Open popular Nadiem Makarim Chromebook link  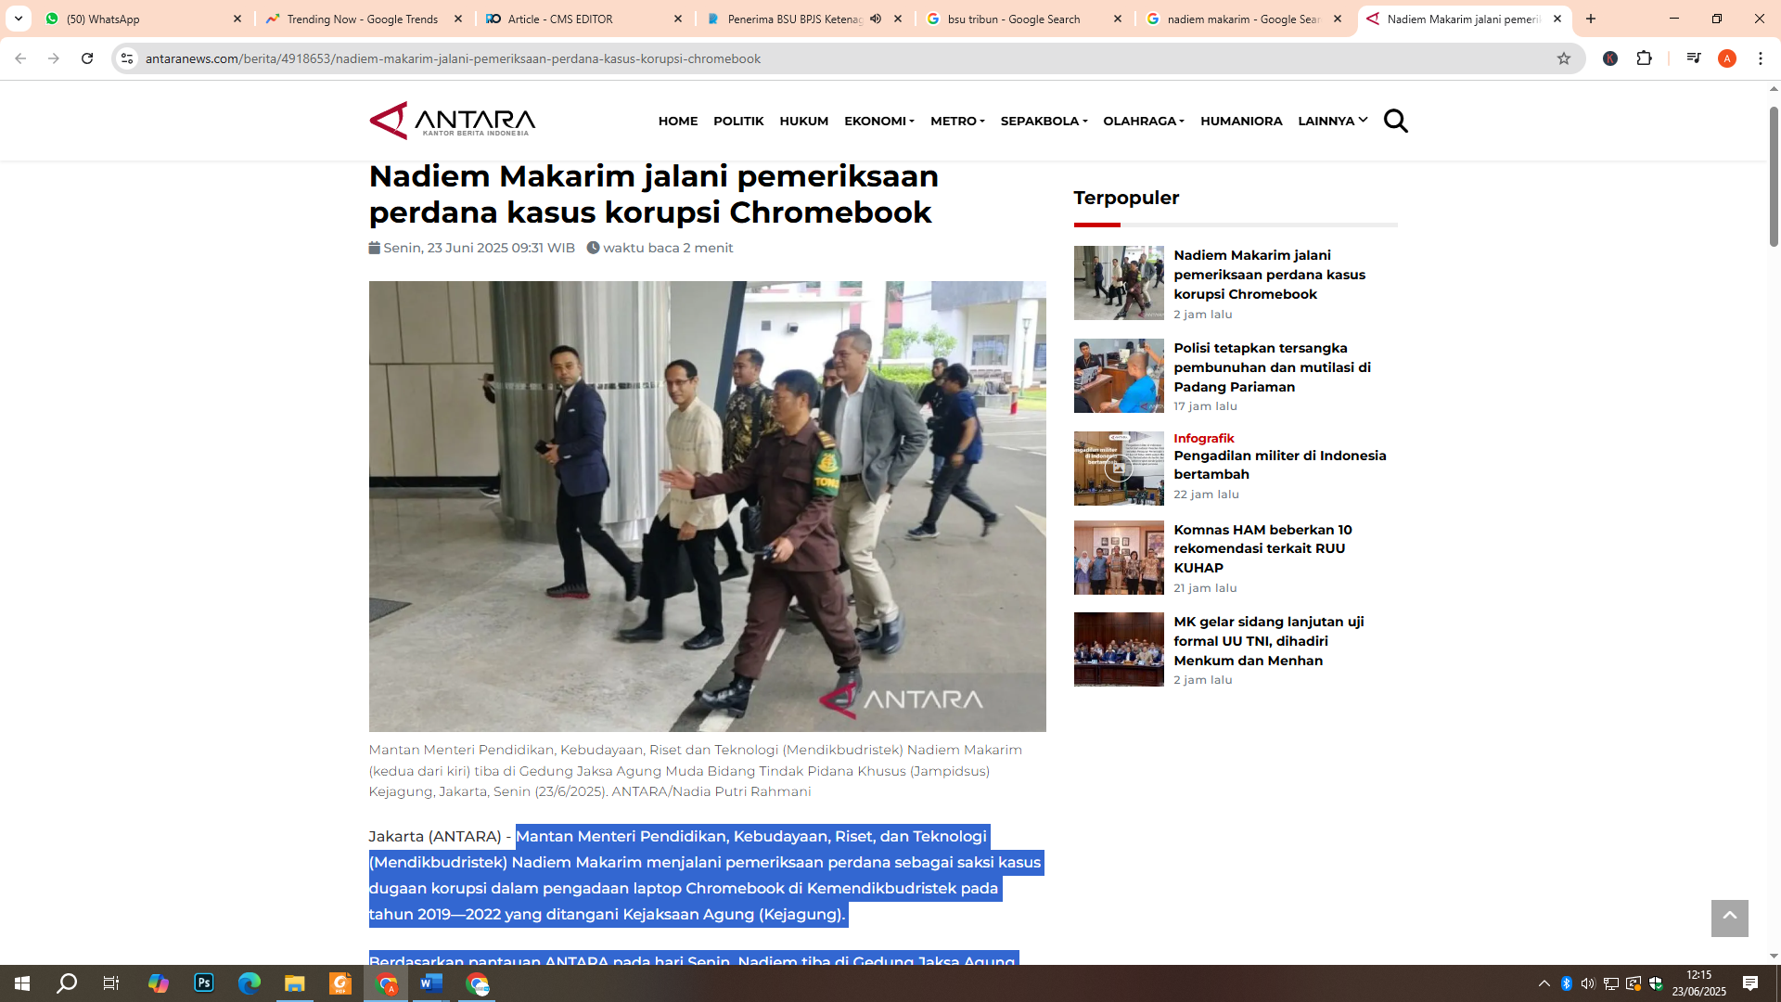click(1269, 275)
